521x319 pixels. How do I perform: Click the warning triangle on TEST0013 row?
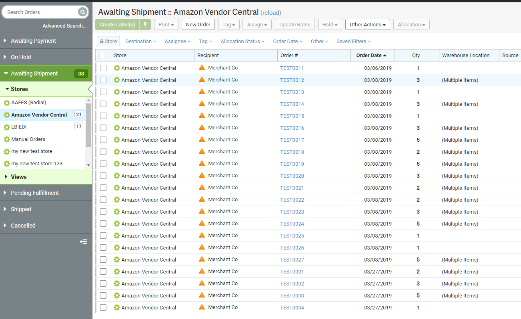[202, 91]
